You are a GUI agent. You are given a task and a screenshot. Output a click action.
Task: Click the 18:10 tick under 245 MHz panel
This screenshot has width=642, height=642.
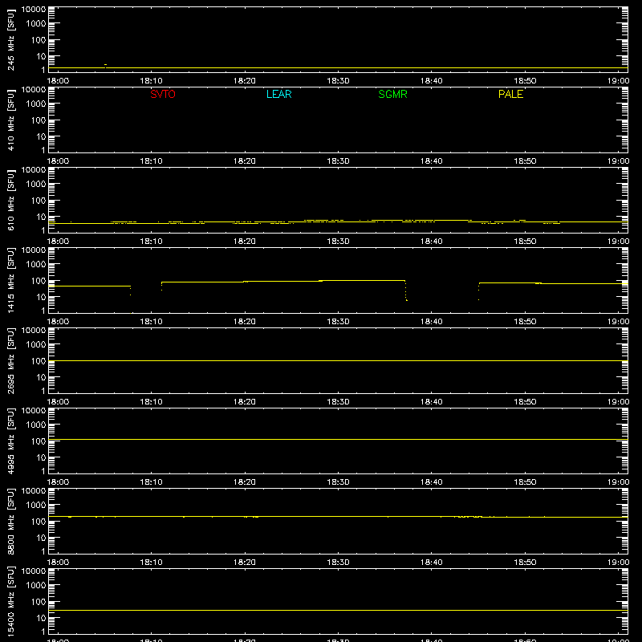click(151, 81)
